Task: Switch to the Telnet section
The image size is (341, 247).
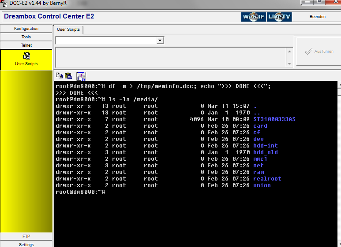Action: pyautogui.click(x=26, y=45)
